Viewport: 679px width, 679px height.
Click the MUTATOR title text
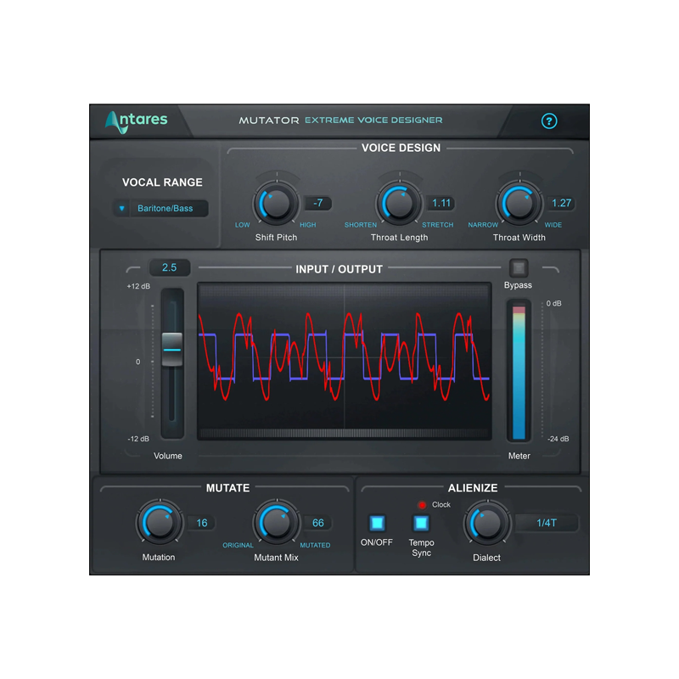(x=269, y=121)
